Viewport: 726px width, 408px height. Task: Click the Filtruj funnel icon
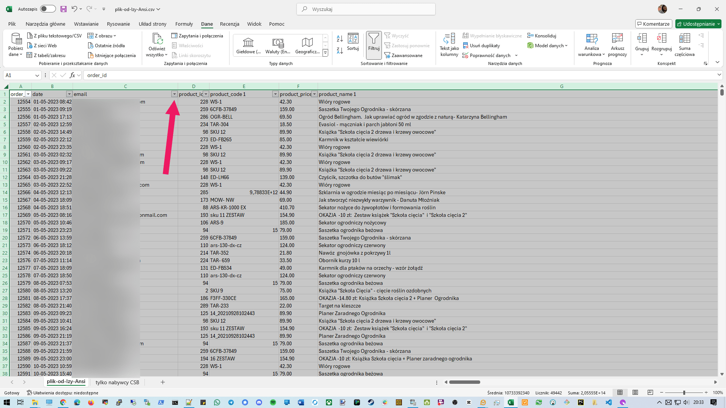pos(374,39)
